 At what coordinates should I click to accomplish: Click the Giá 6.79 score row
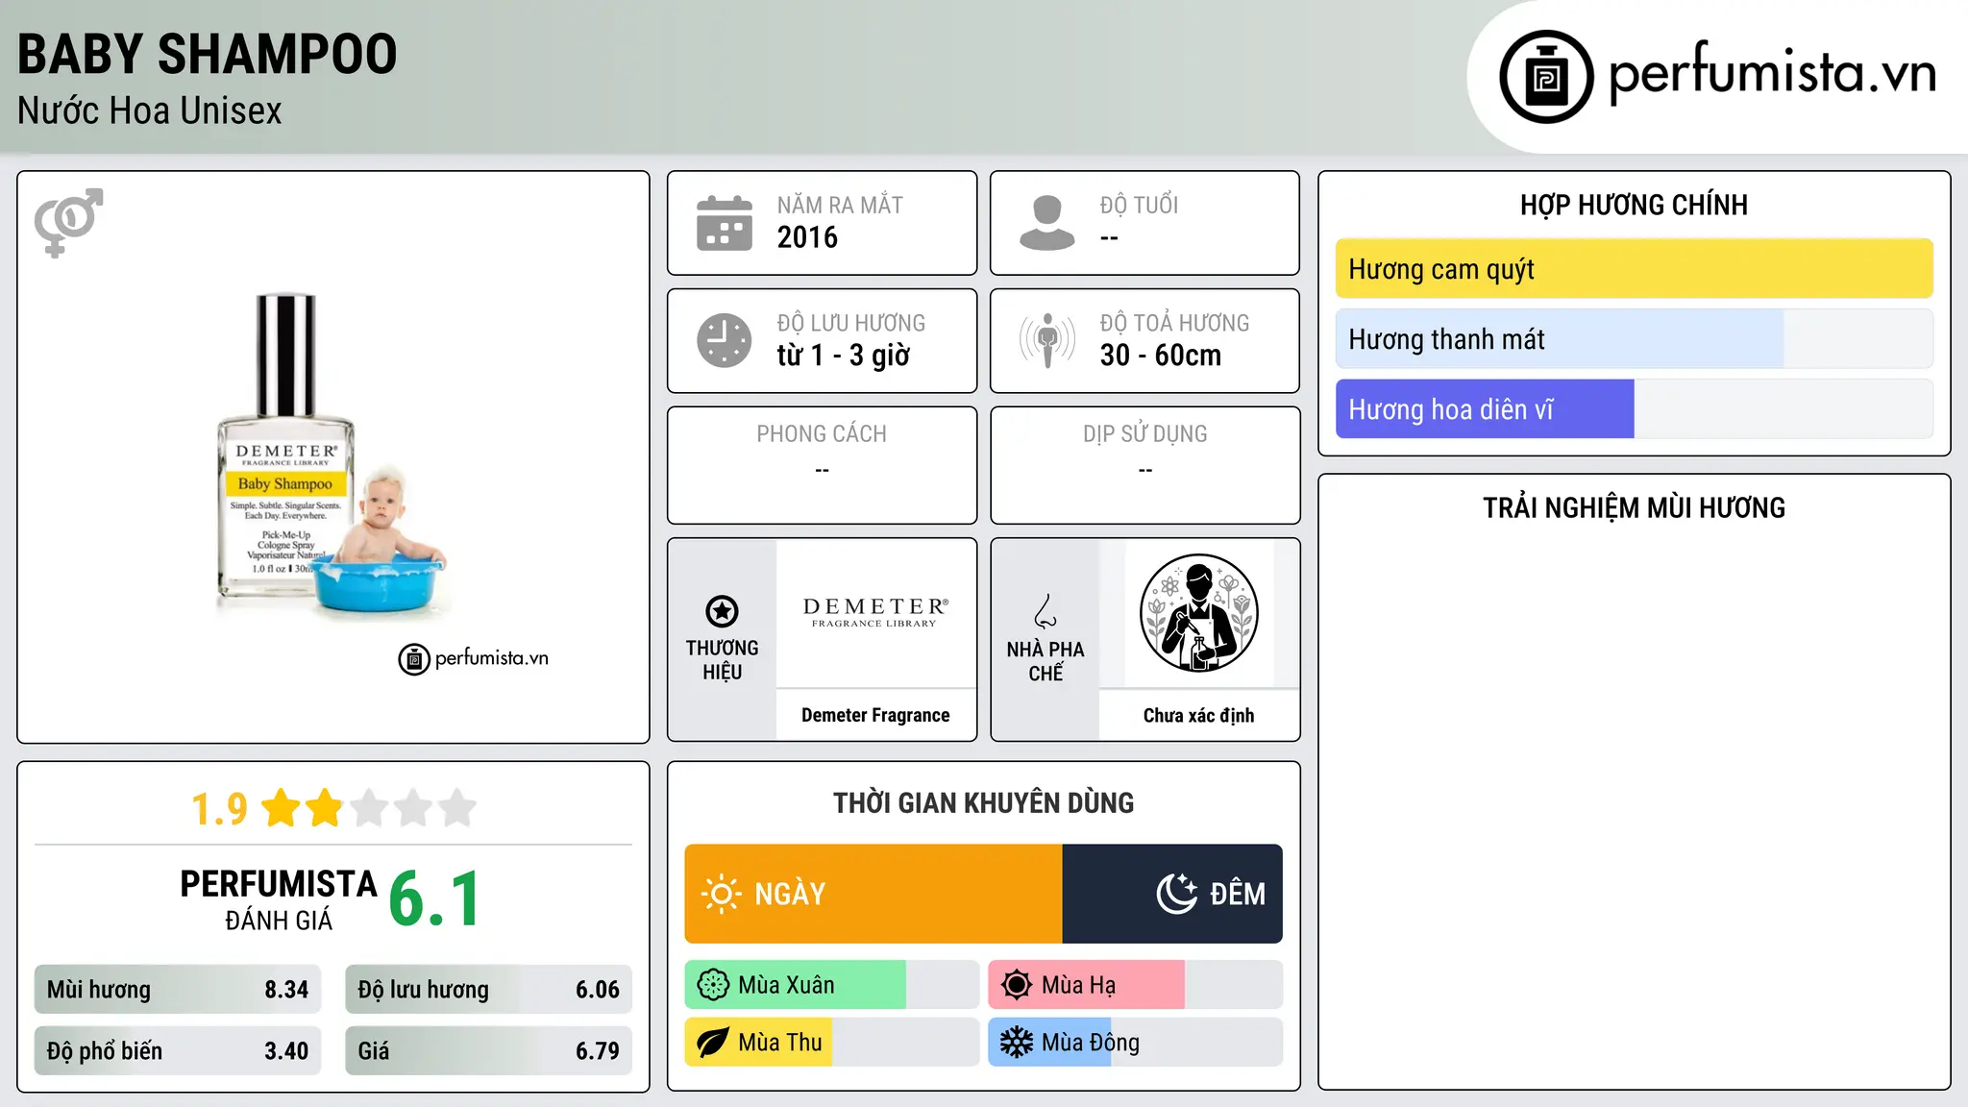pyautogui.click(x=488, y=1051)
